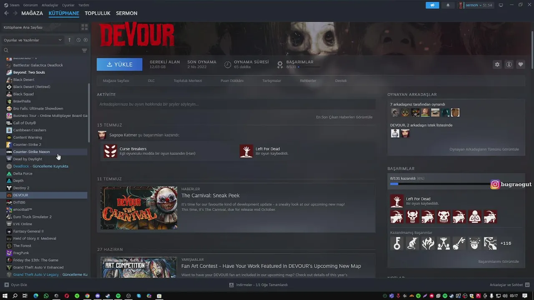534x300 pixels.
Task: Click Sagopa Katmer's avatar
Action: (102, 135)
